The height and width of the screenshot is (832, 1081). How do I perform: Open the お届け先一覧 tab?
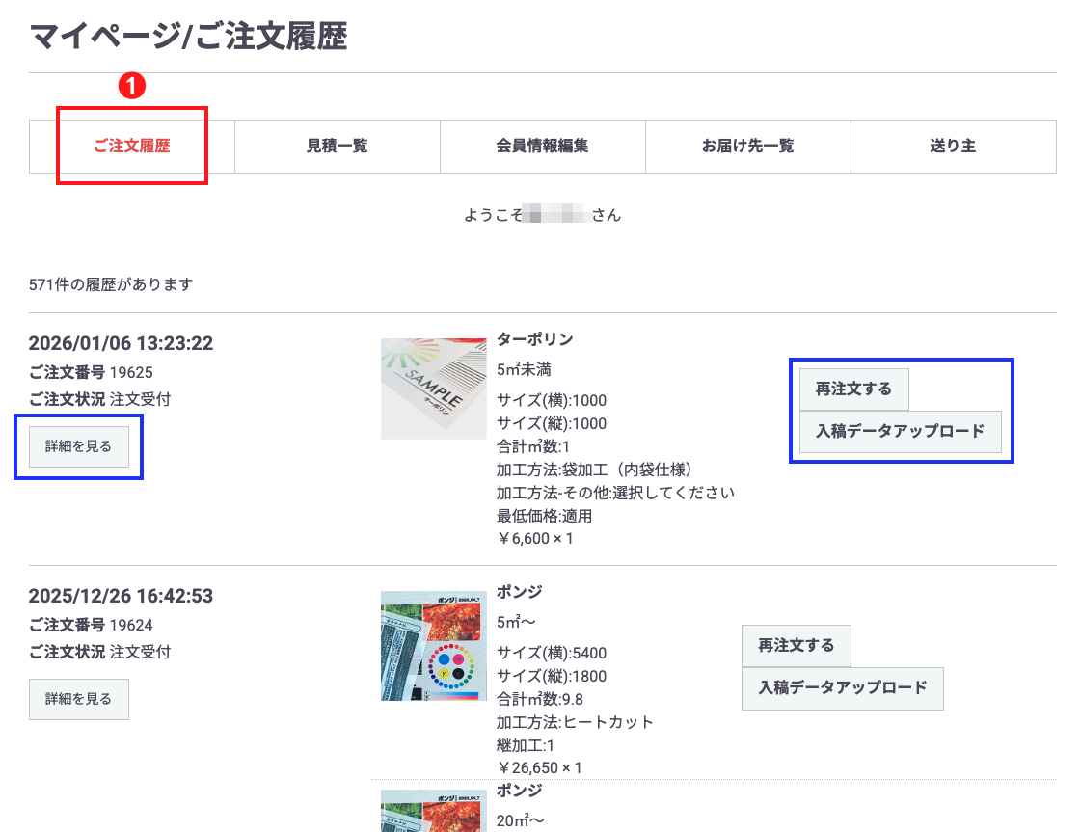click(x=747, y=146)
